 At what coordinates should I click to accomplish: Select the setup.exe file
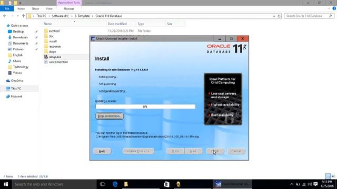coord(55,57)
